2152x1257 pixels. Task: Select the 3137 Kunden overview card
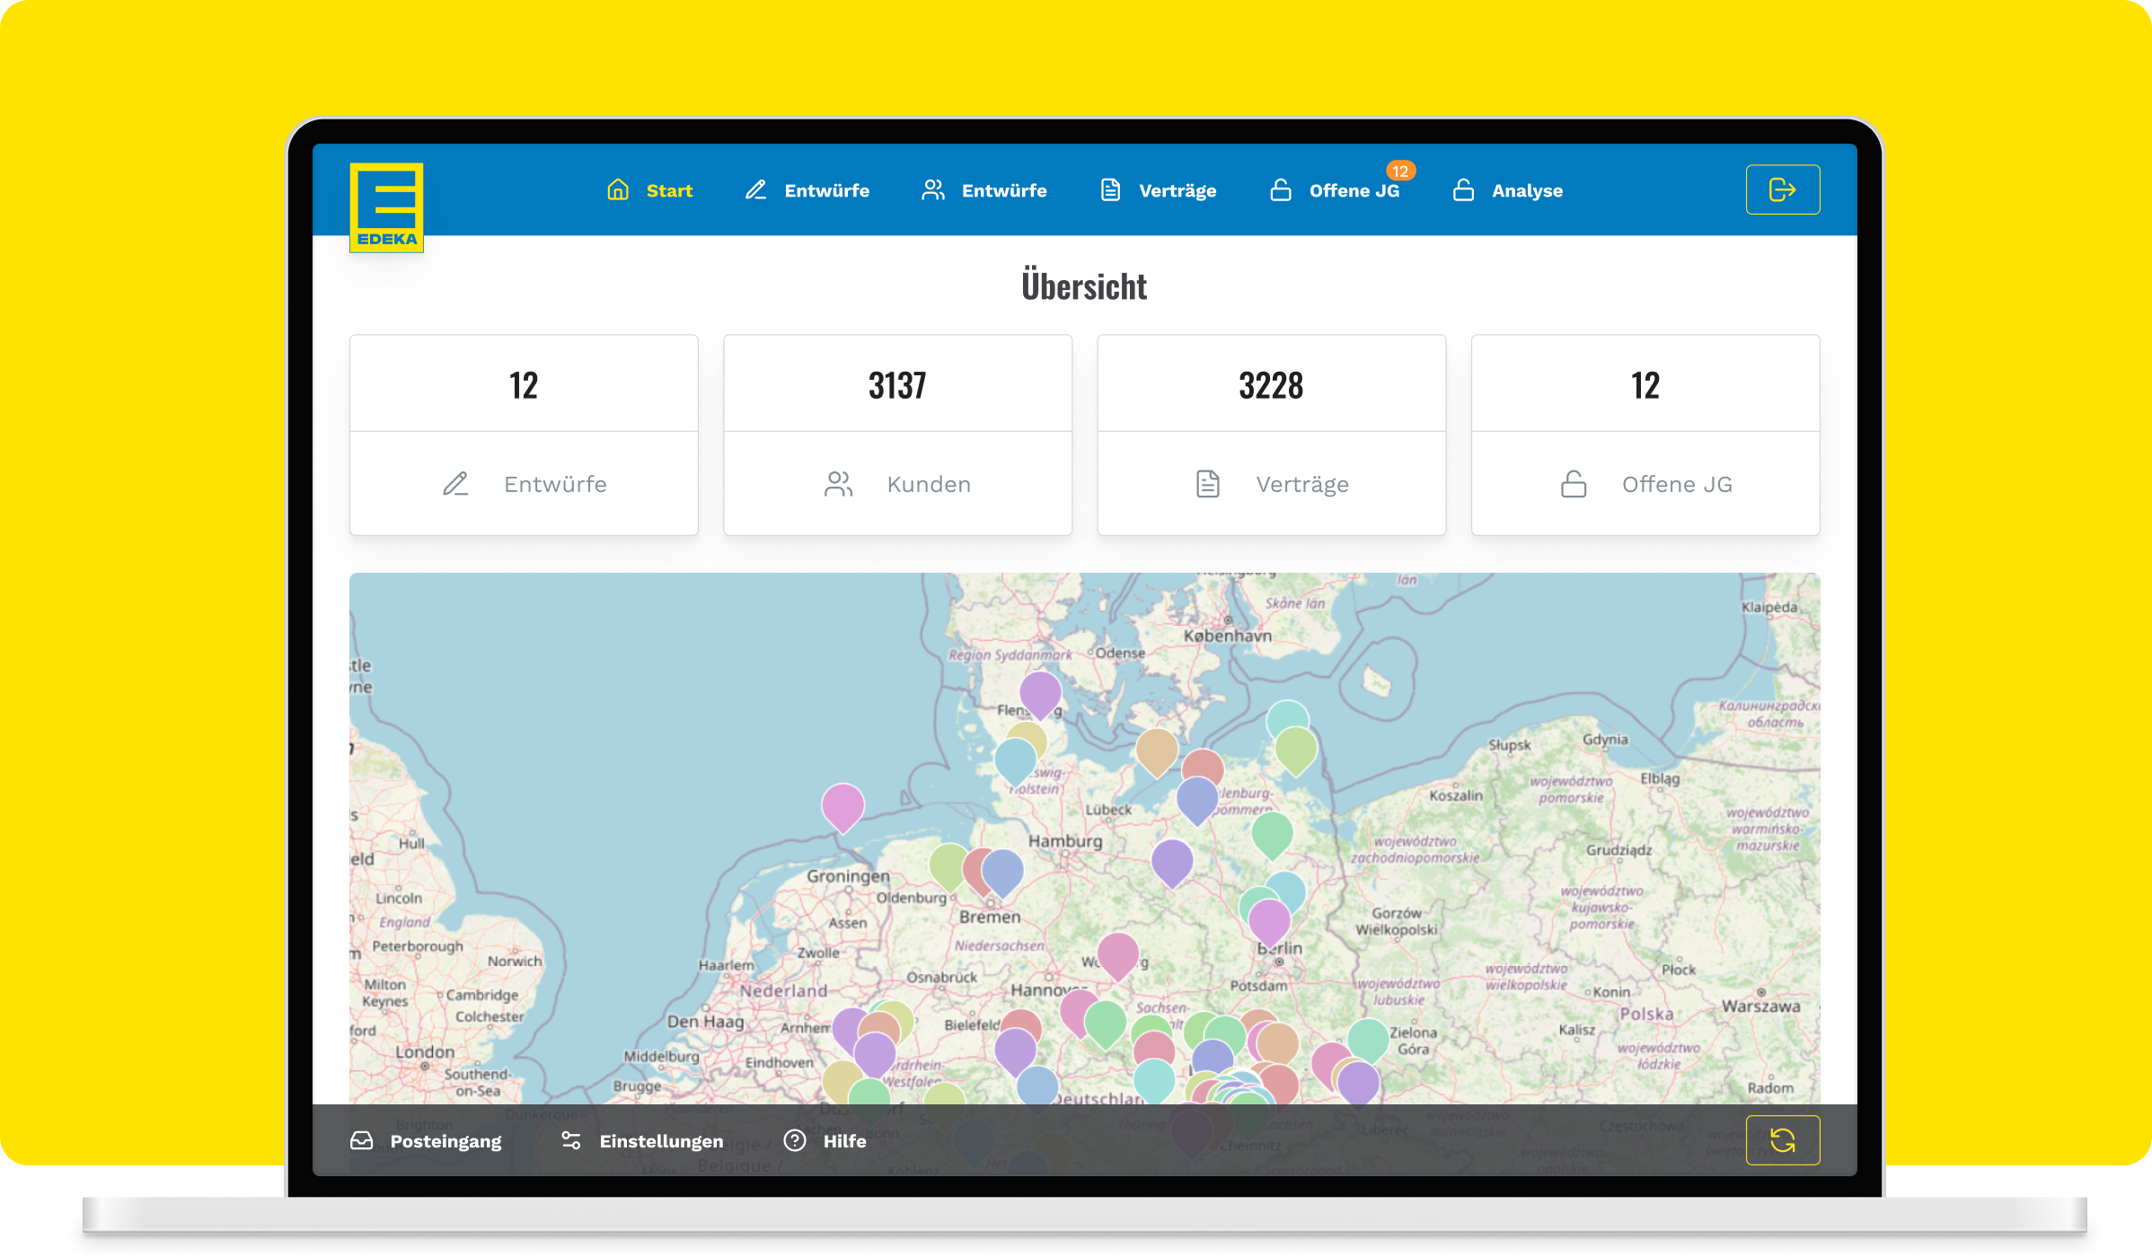897,435
